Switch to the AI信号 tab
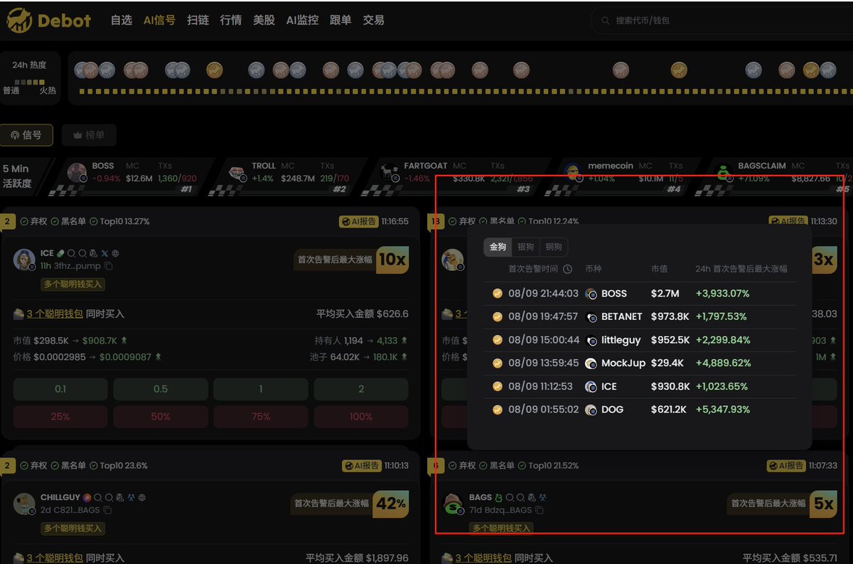The height and width of the screenshot is (564, 853). pyautogui.click(x=159, y=21)
